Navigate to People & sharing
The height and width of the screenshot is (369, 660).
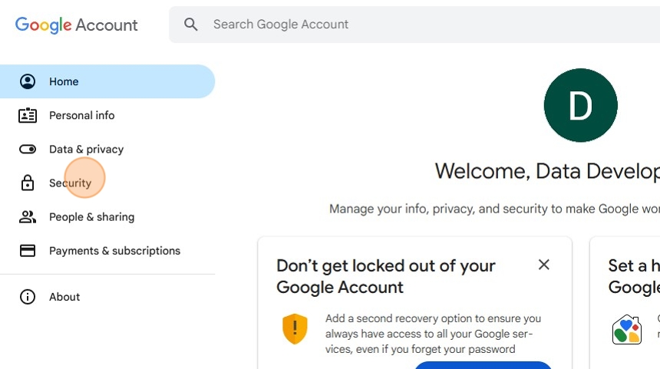tap(91, 217)
